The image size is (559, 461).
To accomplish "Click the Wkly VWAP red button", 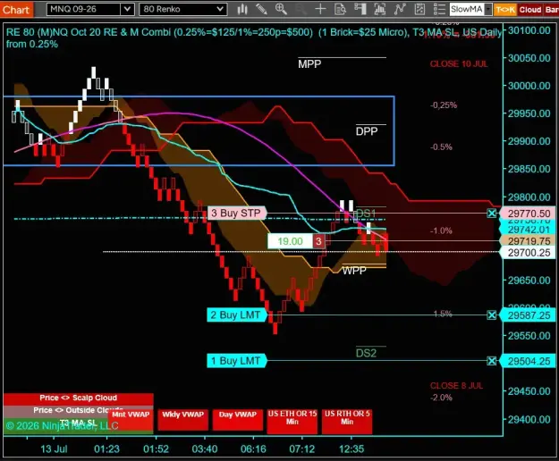I will click(x=182, y=420).
